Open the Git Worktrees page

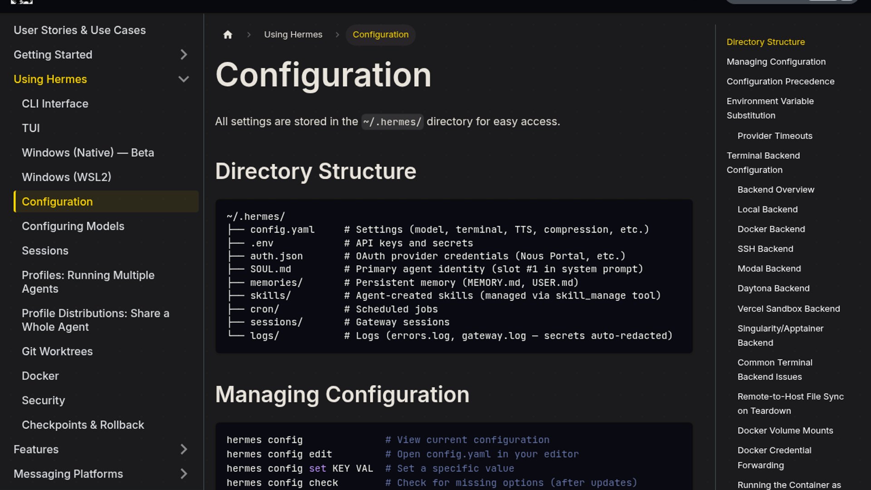(x=57, y=351)
